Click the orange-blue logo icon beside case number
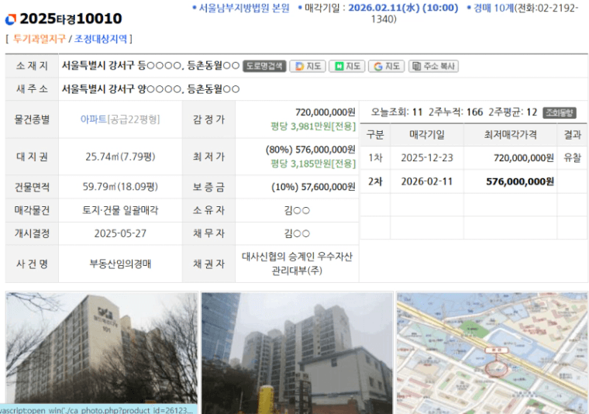Image resolution: width=589 pixels, height=414 pixels. (11, 19)
